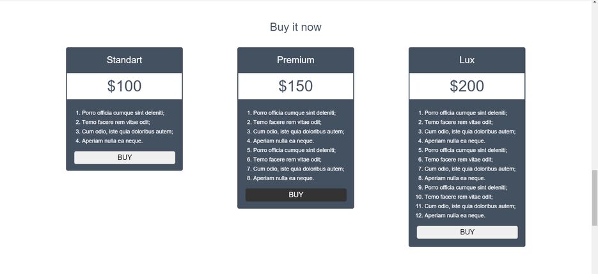Select the Standart plan header
The height and width of the screenshot is (274, 598).
tap(124, 60)
